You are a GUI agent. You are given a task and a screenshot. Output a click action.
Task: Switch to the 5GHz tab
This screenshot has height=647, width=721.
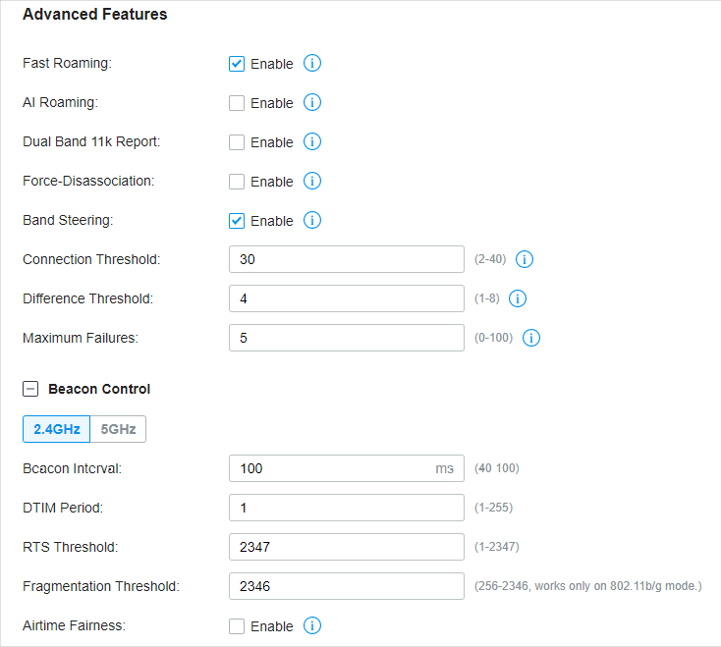click(118, 429)
